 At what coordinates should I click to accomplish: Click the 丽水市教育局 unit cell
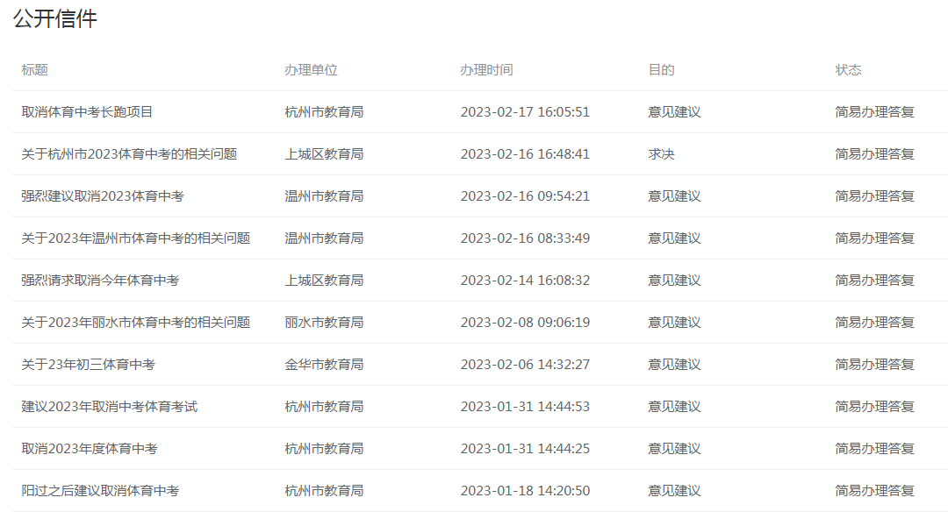(324, 322)
